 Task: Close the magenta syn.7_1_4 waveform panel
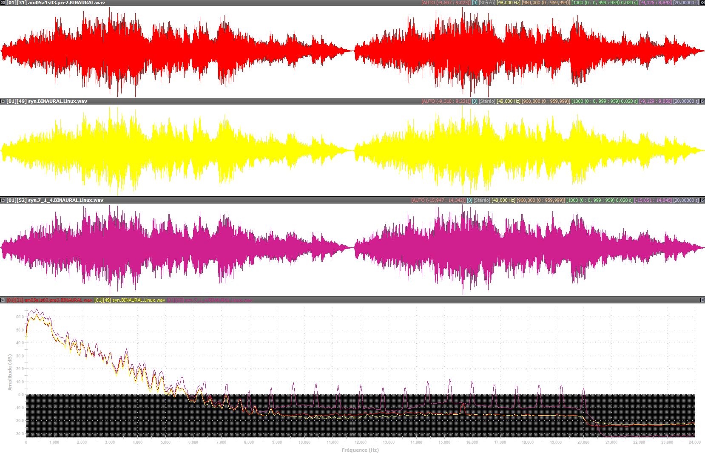(702, 200)
